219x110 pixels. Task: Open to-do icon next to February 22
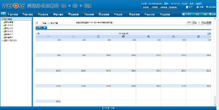(x=60, y=86)
